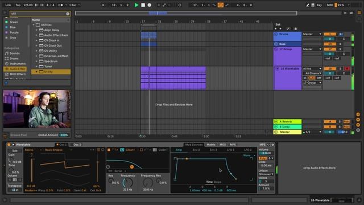Open the 18 Wavetable All Ins input dropdown
This screenshot has width=364, height=205.
pos(312,69)
